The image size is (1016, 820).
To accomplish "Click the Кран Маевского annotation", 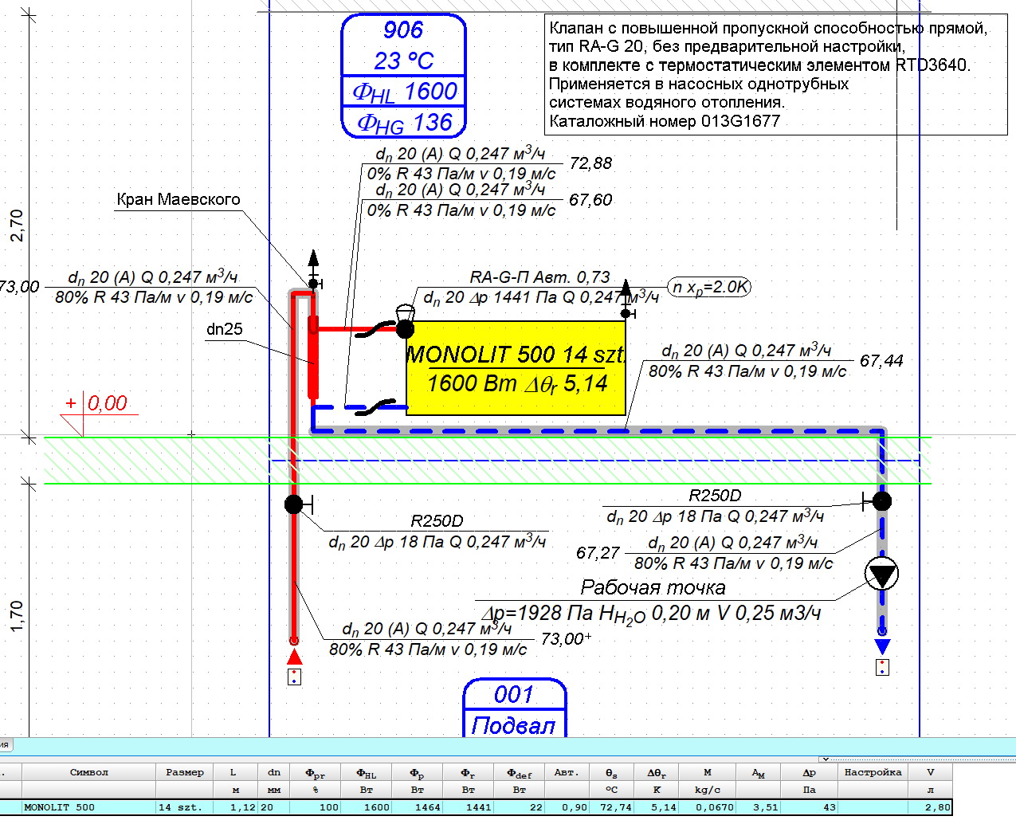I will 178,199.
